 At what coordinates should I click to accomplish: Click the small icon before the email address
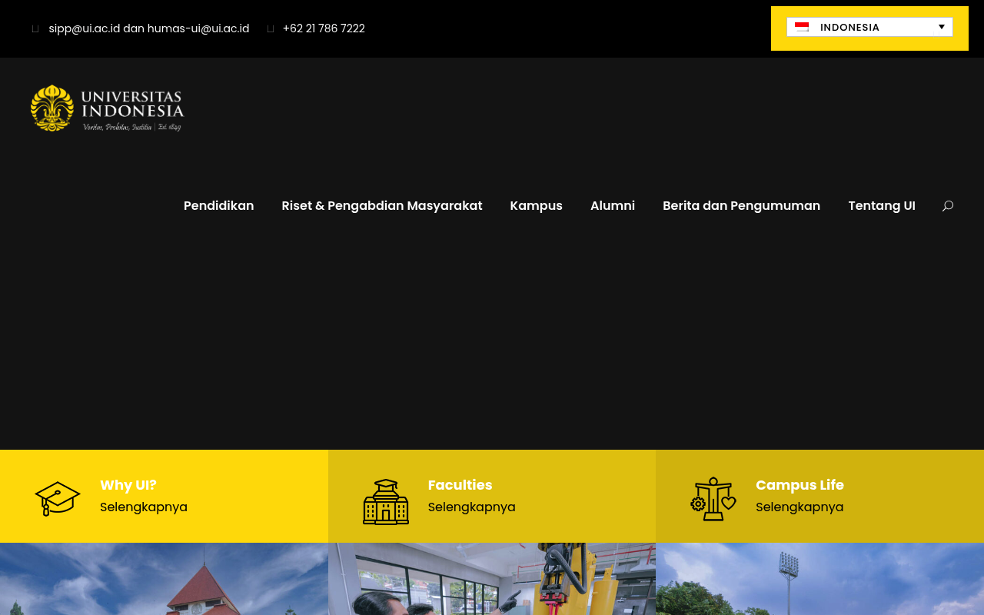point(35,29)
